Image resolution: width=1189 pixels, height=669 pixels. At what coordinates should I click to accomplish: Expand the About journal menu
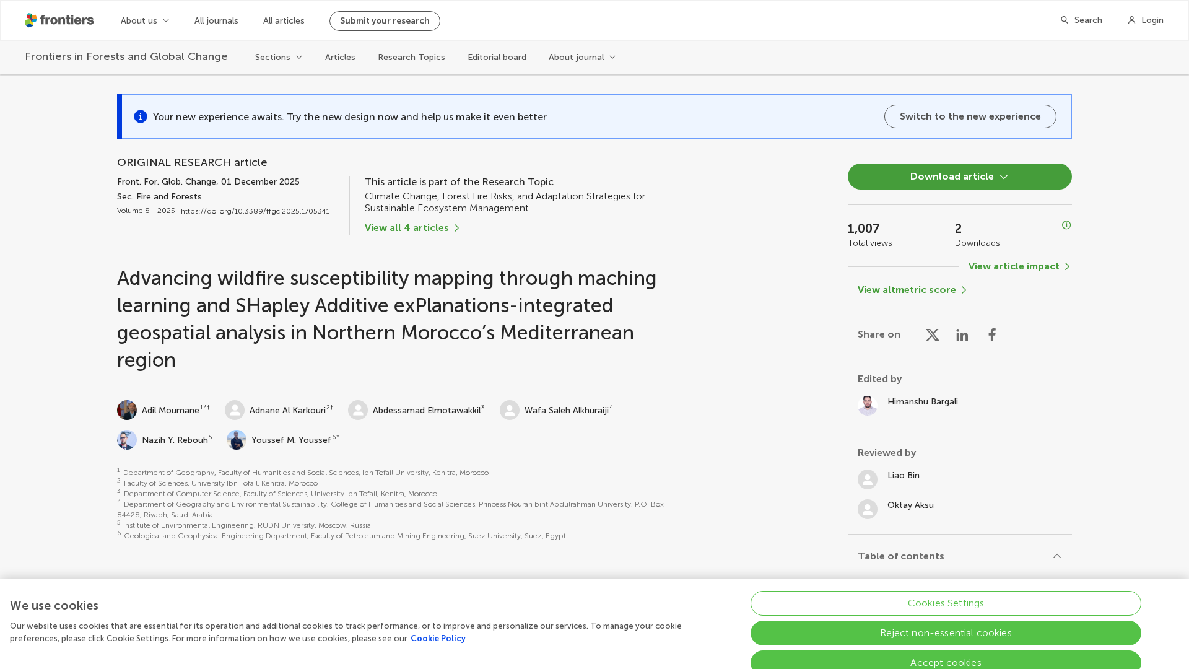tap(581, 58)
